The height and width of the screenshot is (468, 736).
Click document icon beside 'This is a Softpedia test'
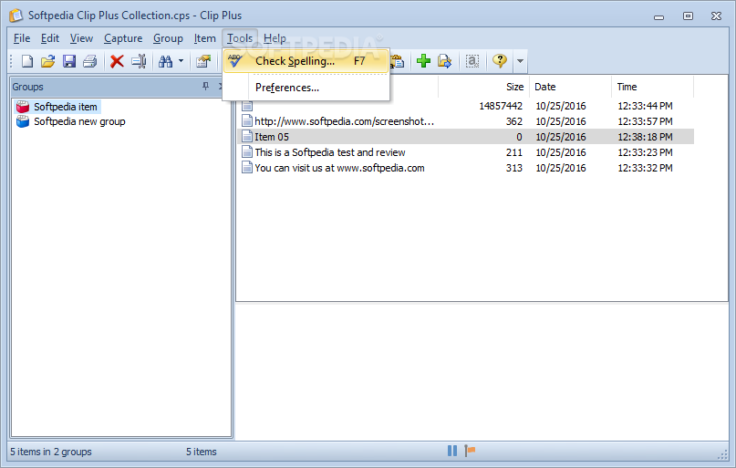[x=247, y=152]
